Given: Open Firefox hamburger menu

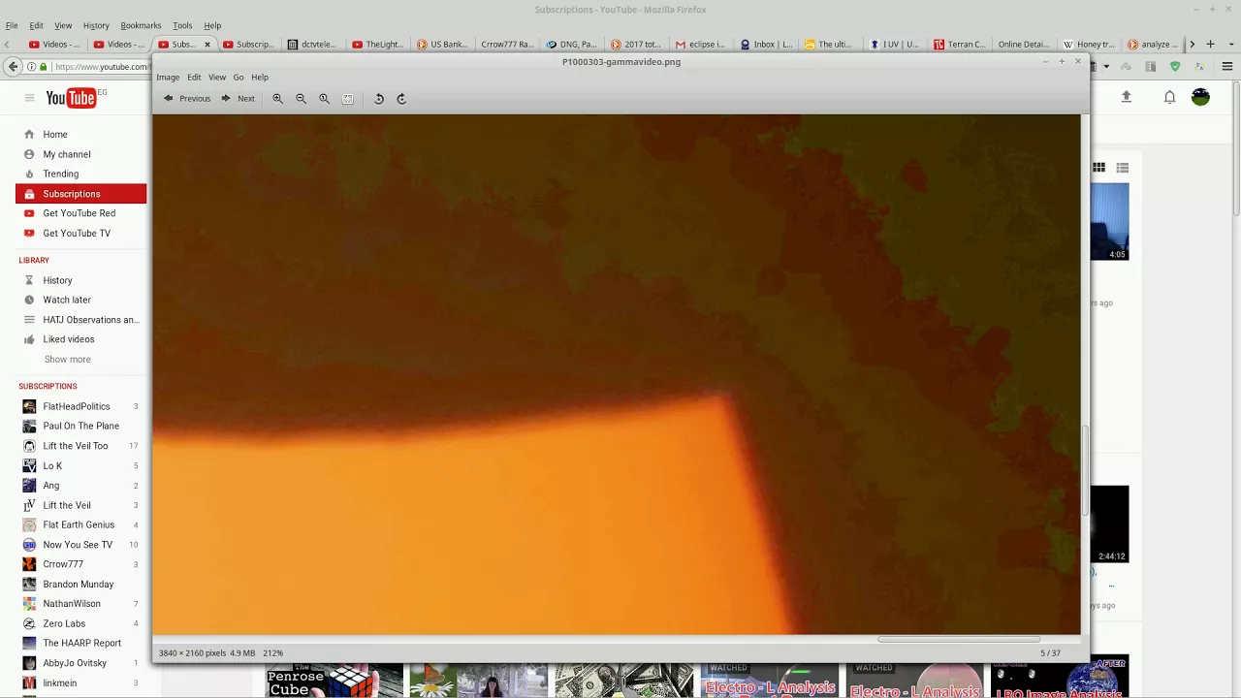Looking at the screenshot, I should tap(1226, 66).
